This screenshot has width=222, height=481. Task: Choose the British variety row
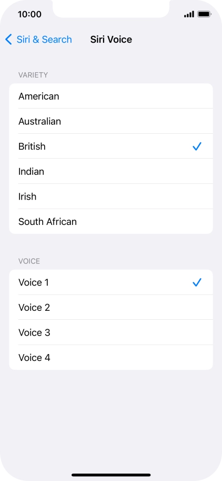tap(111, 146)
